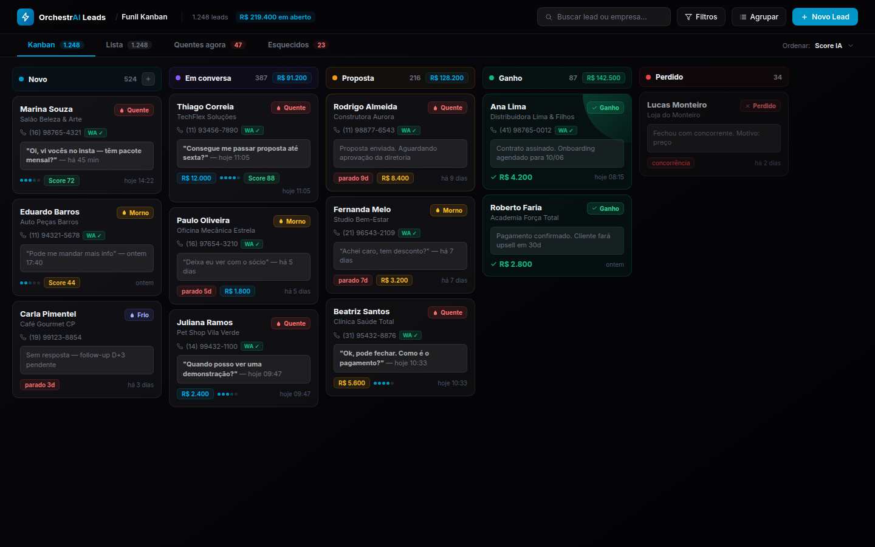Click Perdido tag on Lucas Monteiro card

pyautogui.click(x=760, y=106)
